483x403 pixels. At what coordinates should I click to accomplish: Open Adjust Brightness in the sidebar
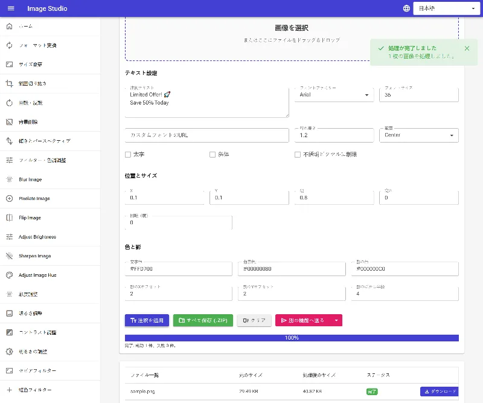50,237
